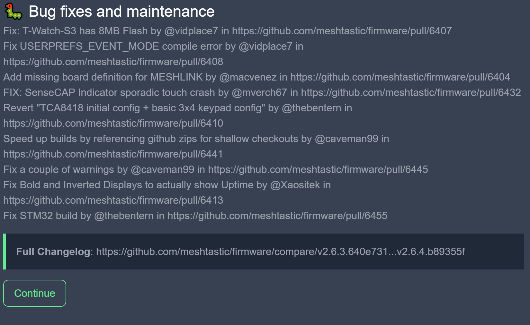Open the Full Changelog compare link
Viewport: 530px width, 325px height.
280,252
